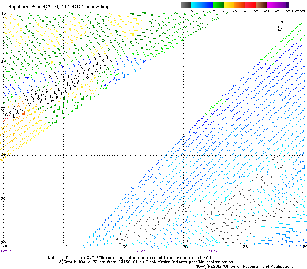Click the purple swath time '10:27'
The image size is (307, 269).
click(x=212, y=251)
